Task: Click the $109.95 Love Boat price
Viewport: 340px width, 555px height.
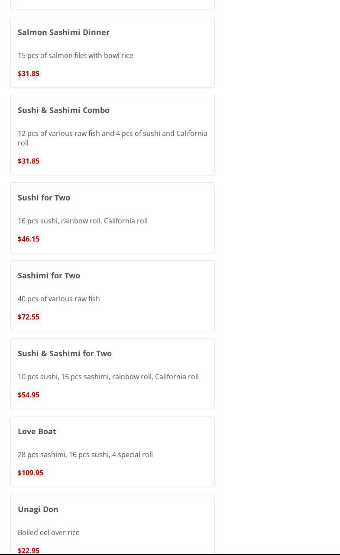Action: pos(30,473)
